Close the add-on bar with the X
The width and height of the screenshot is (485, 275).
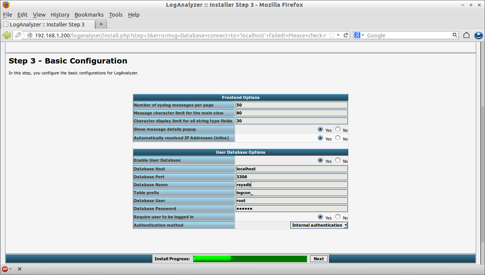20,269
